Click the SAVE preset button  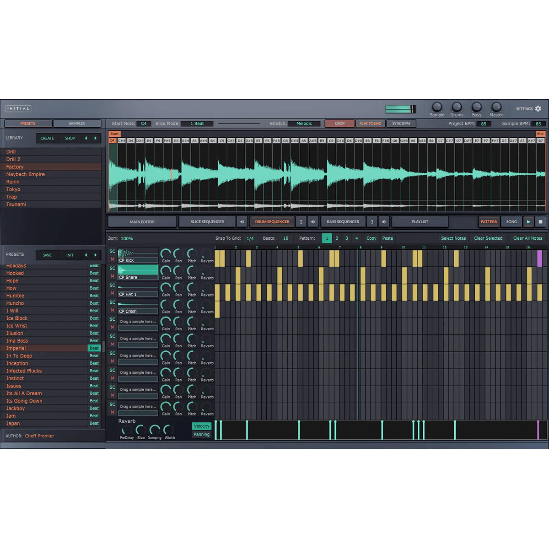pos(47,255)
